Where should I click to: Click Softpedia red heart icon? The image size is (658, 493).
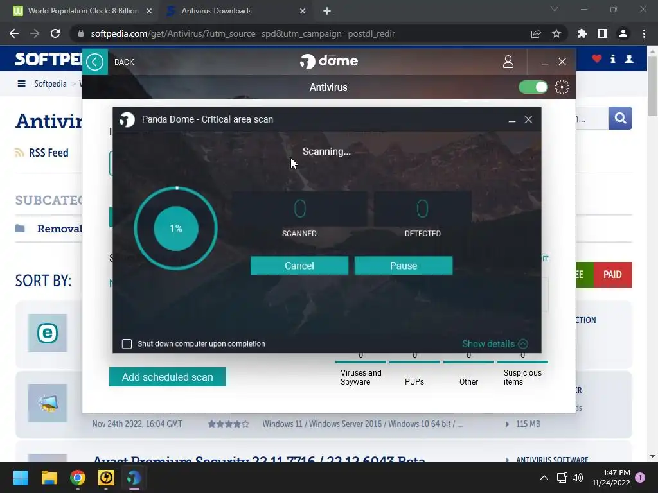597,58
